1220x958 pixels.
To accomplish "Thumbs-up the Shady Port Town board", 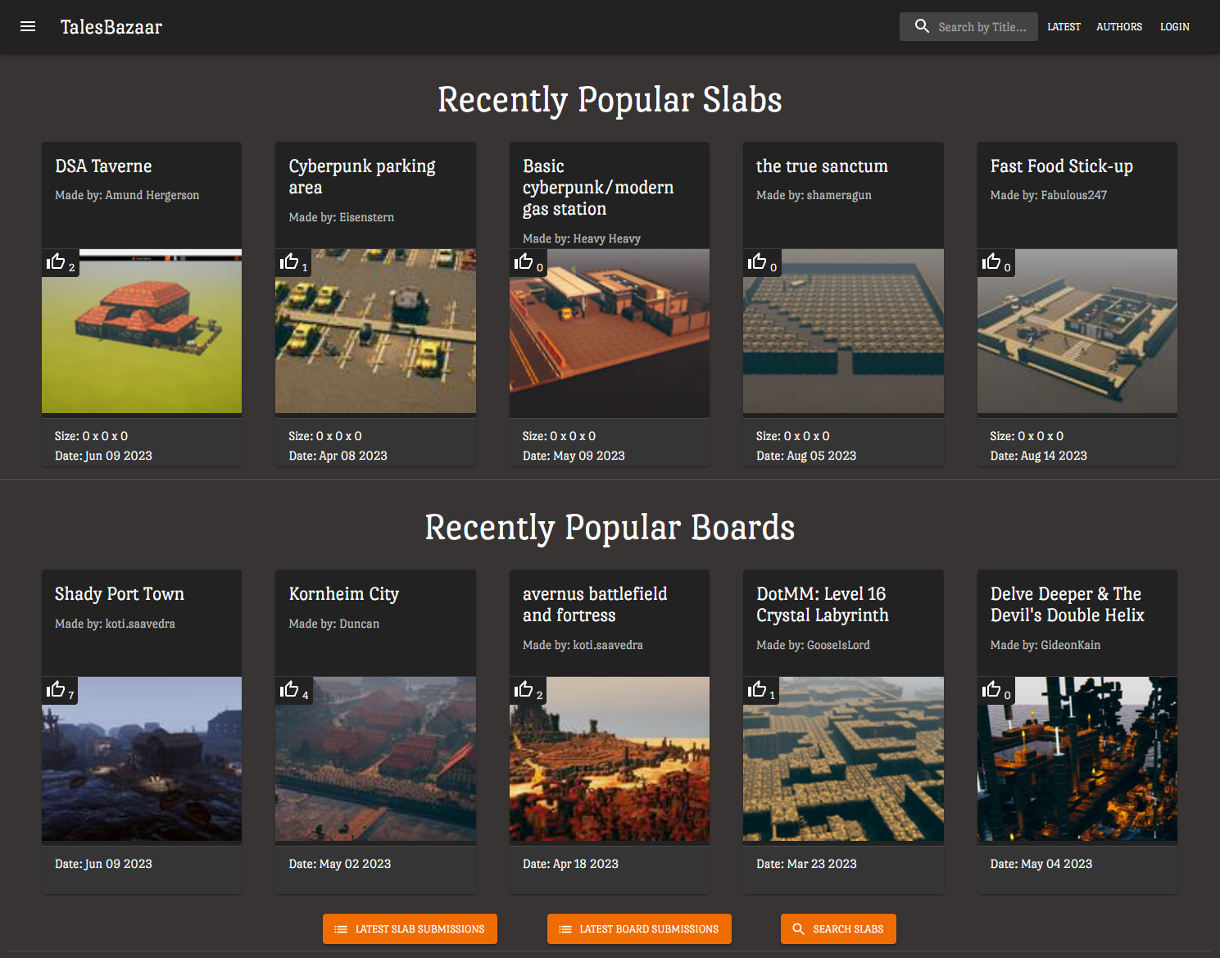I will pos(57,689).
